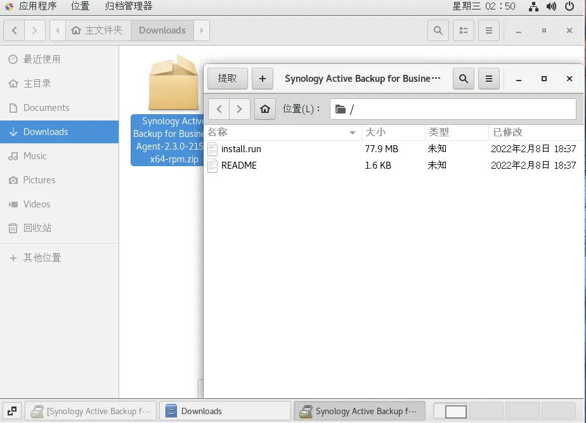Sort by 已修改 column header
Viewport: 586px width, 423px height.
coord(537,133)
